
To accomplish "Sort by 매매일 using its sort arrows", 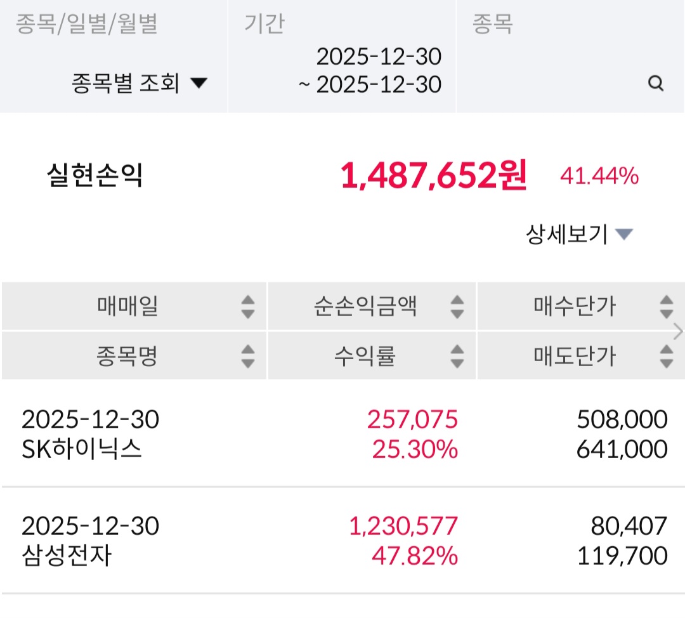I will coord(248,307).
